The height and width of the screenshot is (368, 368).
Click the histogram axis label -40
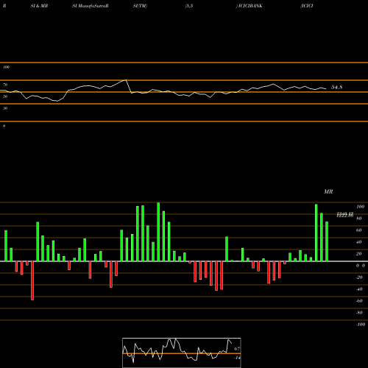359,289
